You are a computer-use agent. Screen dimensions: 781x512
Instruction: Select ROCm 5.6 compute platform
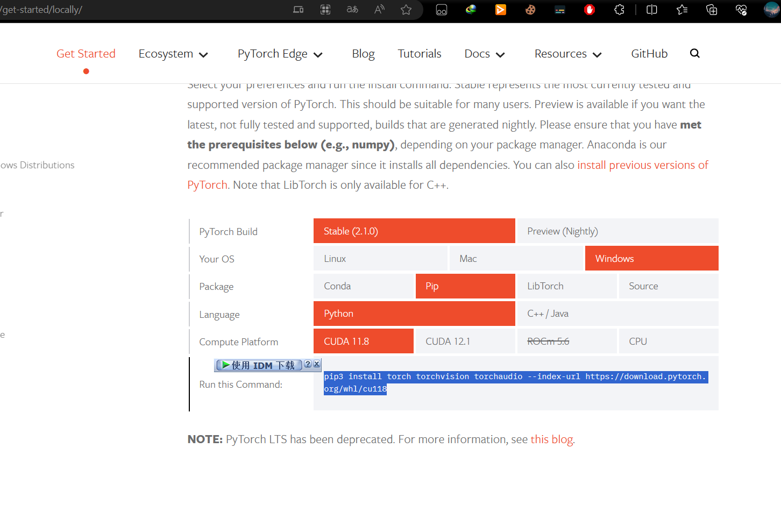tap(567, 341)
